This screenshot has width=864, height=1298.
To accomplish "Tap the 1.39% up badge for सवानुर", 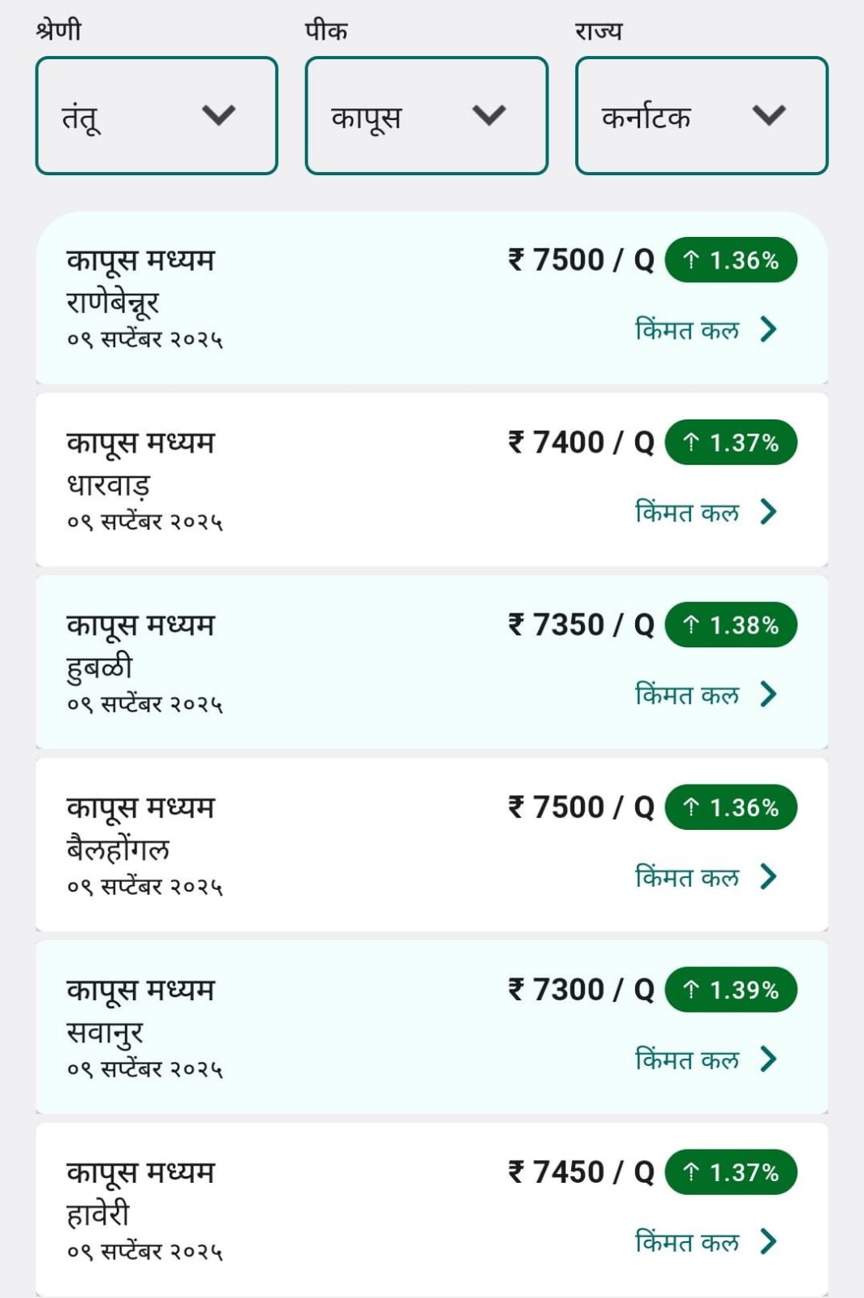I will click(731, 991).
